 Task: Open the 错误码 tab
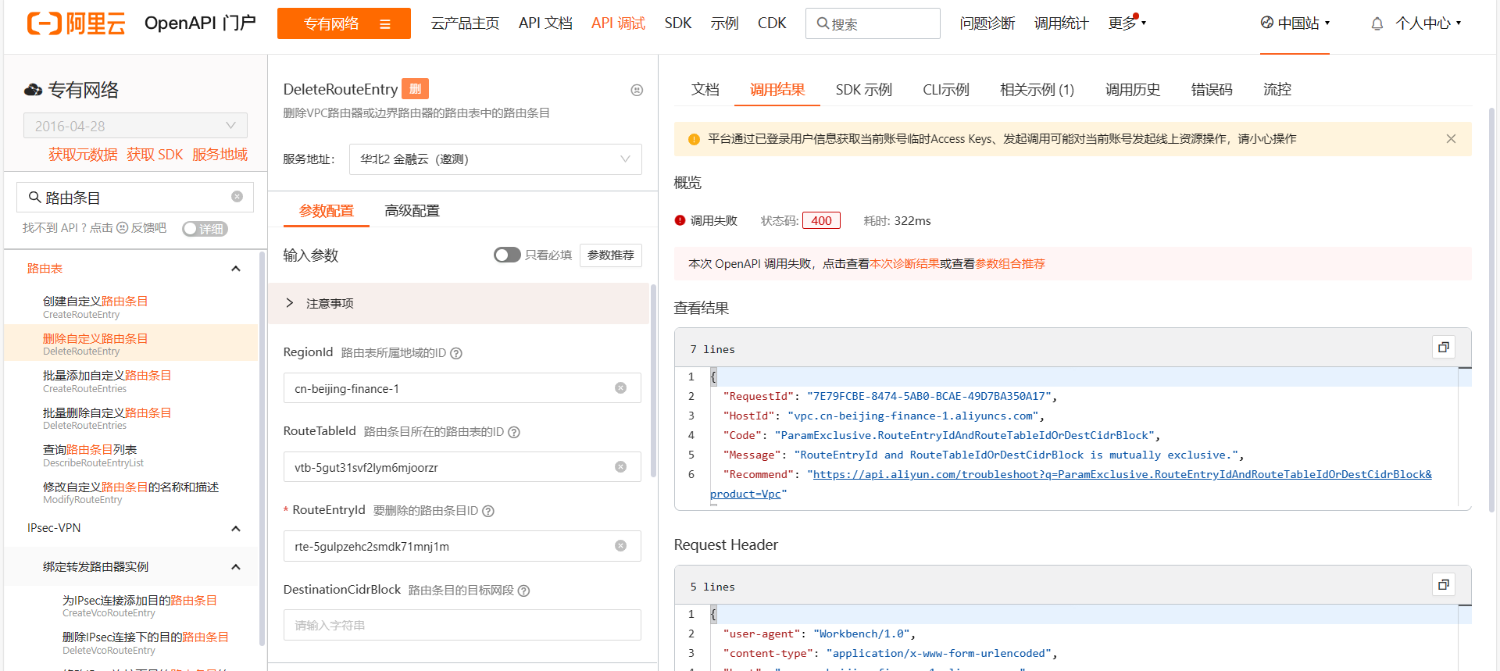coord(1211,90)
